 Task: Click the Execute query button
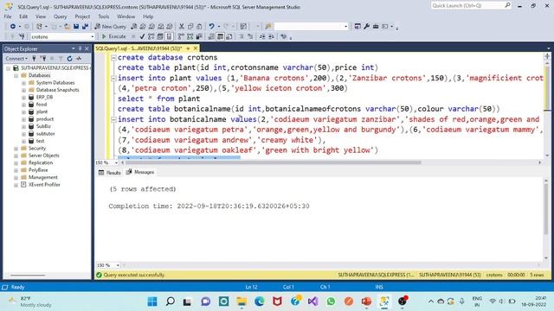(x=113, y=36)
